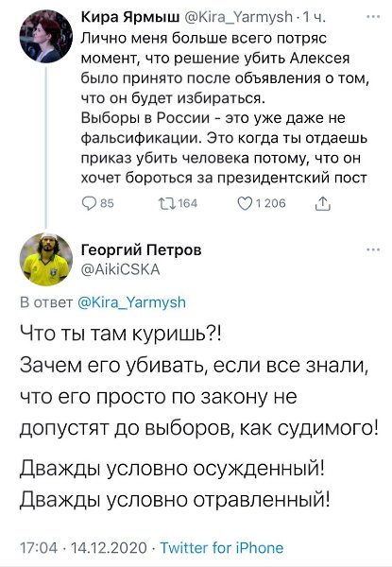Open Георгий Петров's avatar in yellow jersey
The width and height of the screenshot is (392, 567).
tap(46, 259)
